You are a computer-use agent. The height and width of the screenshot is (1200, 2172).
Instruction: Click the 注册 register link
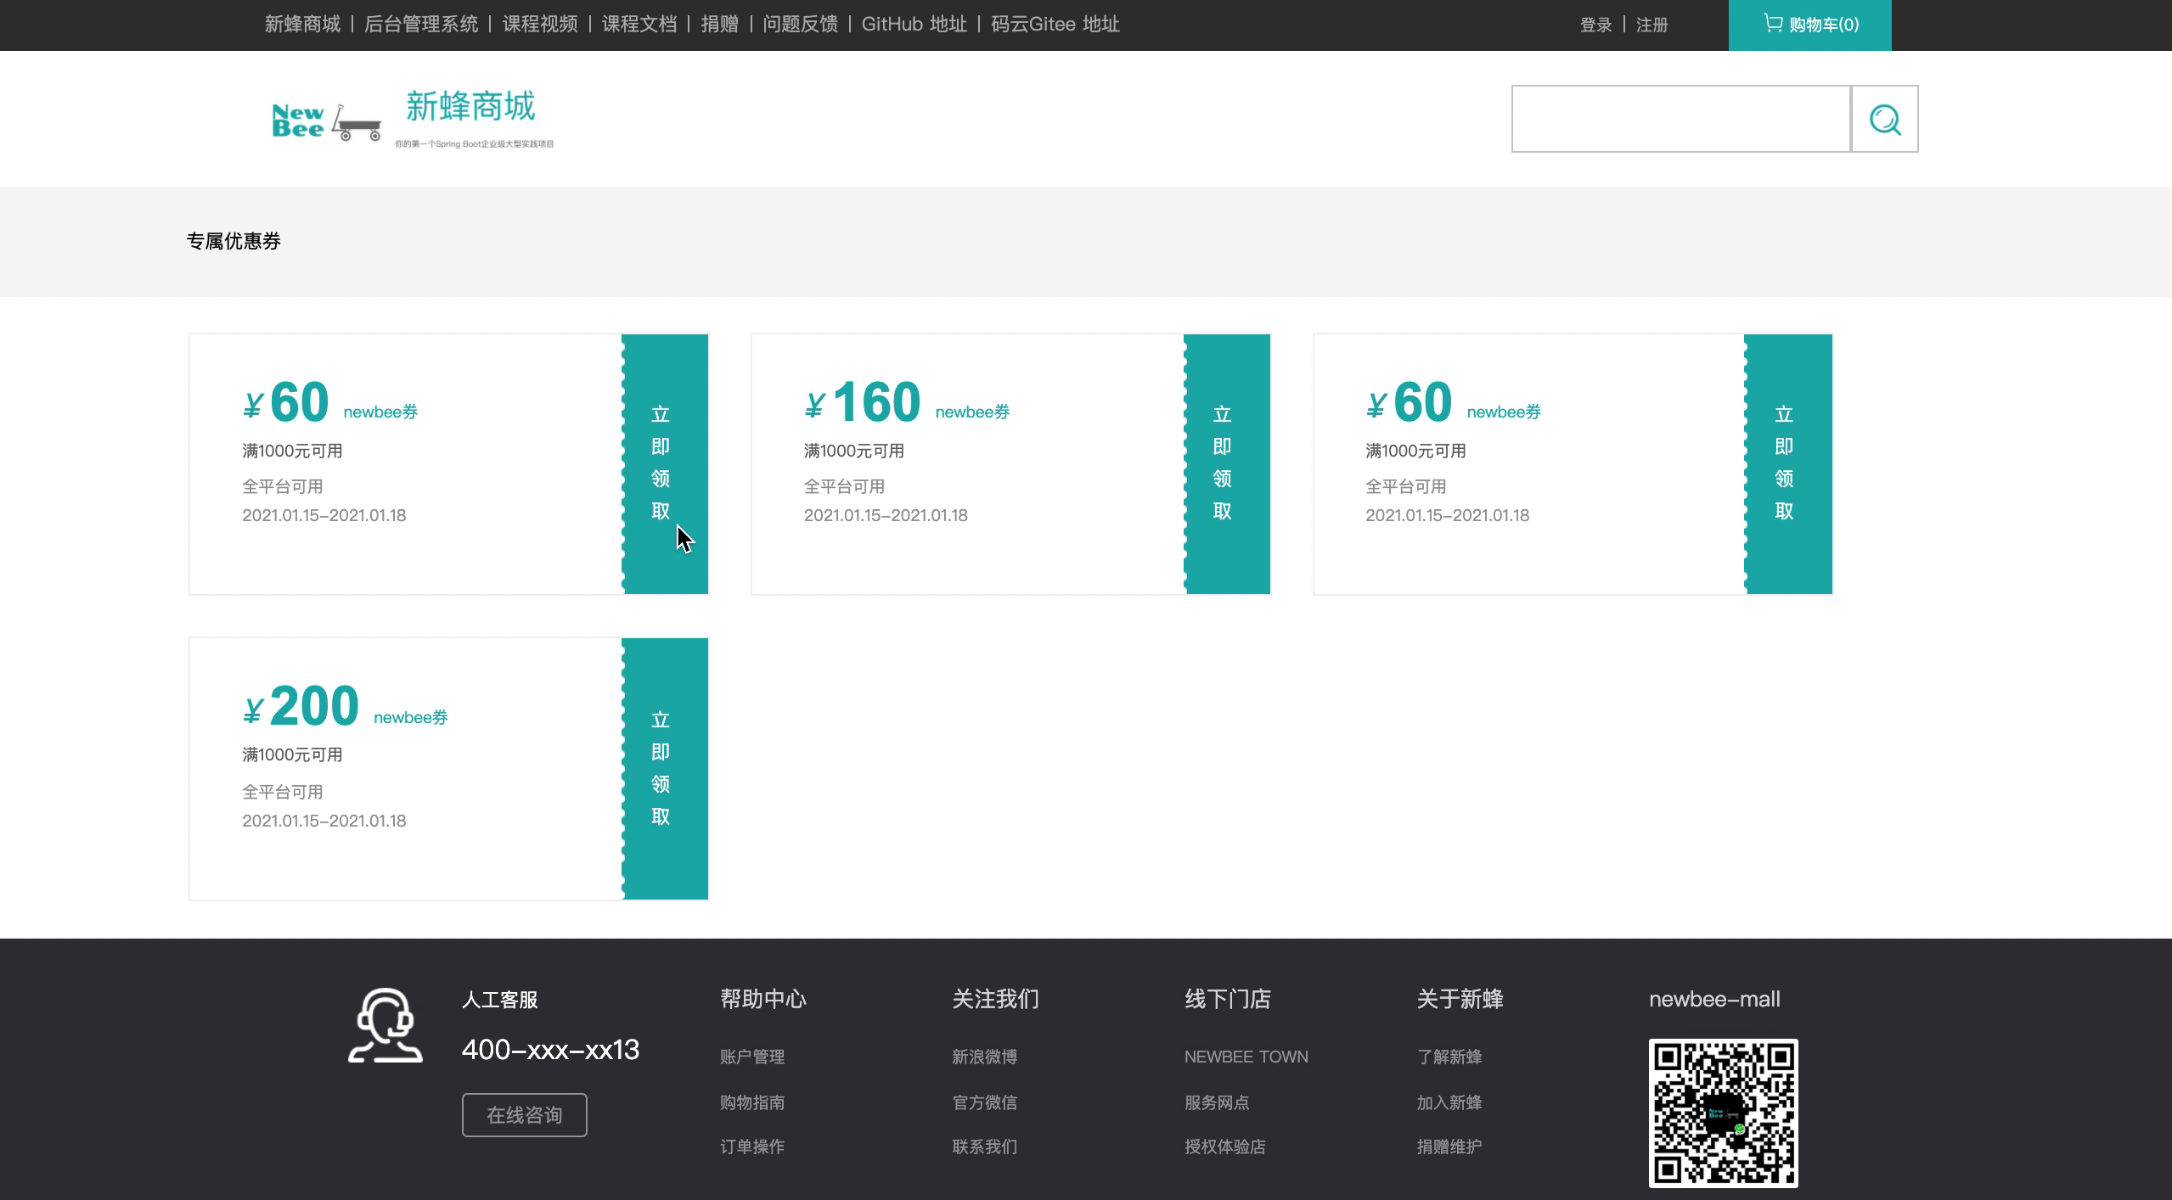pos(1652,25)
